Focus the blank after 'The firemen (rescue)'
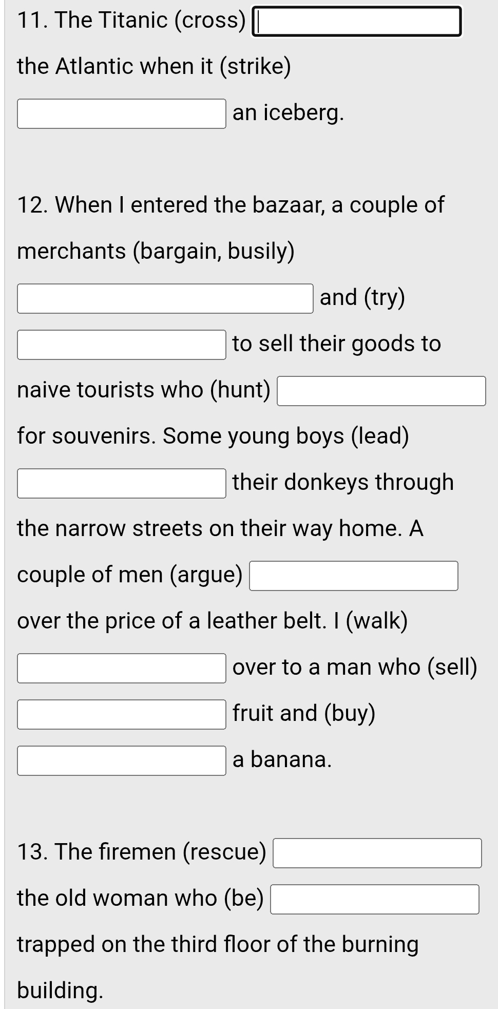 point(377,853)
